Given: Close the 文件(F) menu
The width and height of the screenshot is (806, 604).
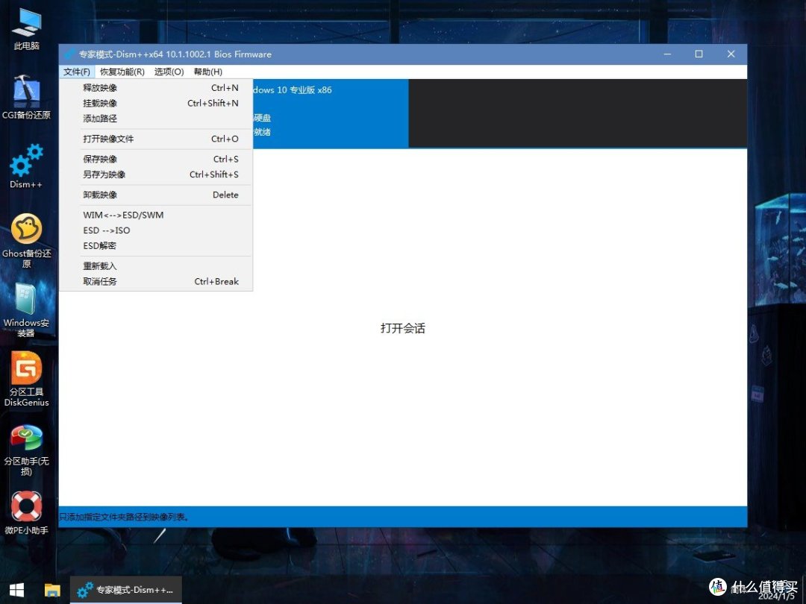Looking at the screenshot, I should click(x=77, y=72).
